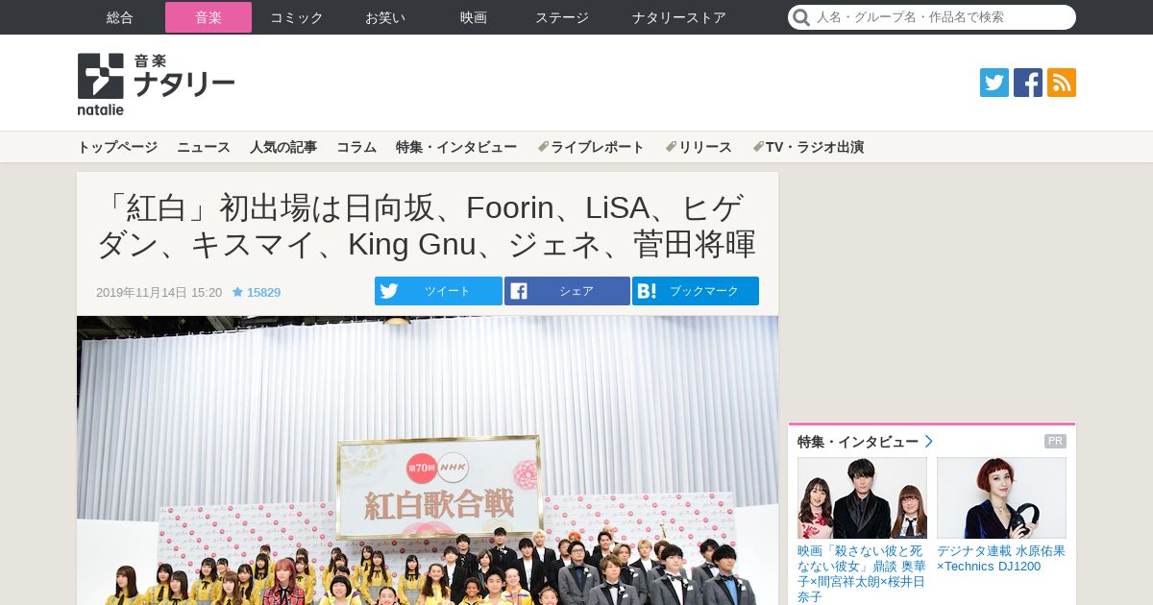
Task: Open コラム section
Action: tap(356, 147)
